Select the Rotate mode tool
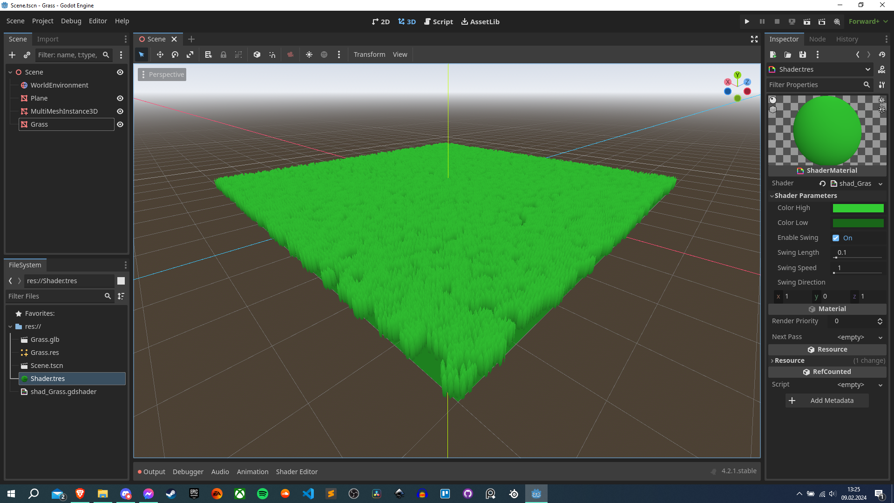This screenshot has height=503, width=894. coord(175,54)
